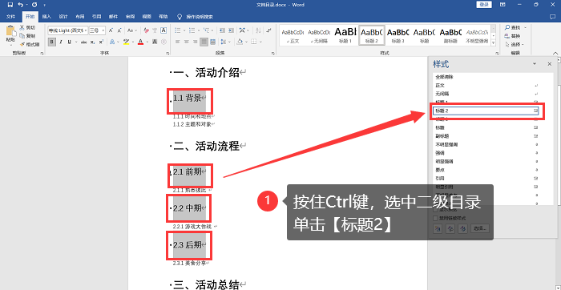Save the document with the Save icon
This screenshot has height=290, width=561.
10,5
